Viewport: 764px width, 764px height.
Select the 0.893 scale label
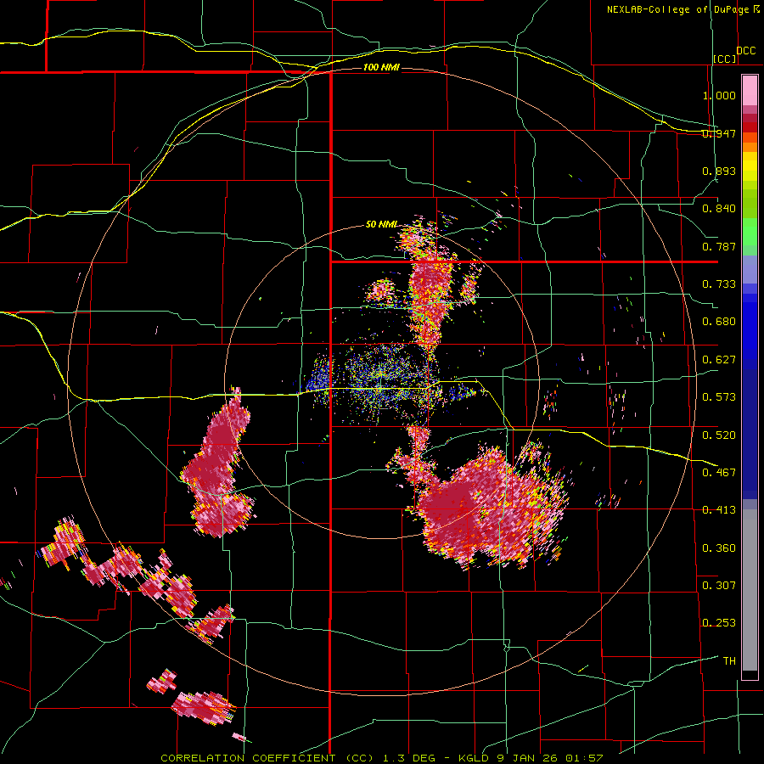click(x=719, y=171)
